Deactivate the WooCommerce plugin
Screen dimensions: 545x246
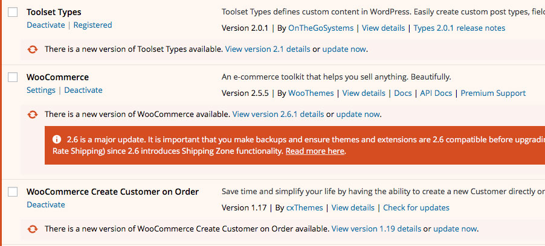coord(83,90)
